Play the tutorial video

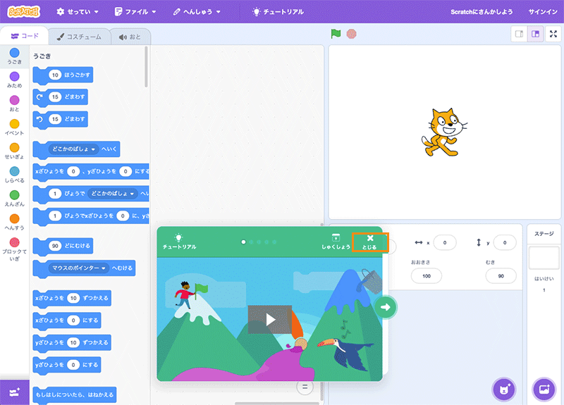click(x=269, y=319)
